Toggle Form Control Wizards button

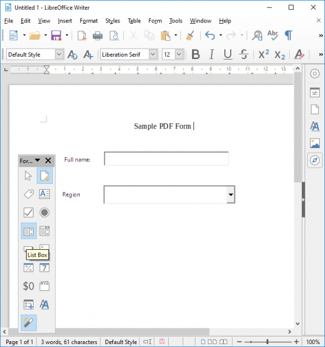[29, 323]
